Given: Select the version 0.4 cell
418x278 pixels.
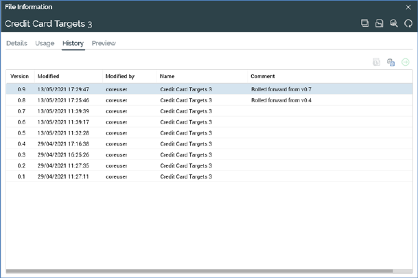Looking at the screenshot, I should click(x=21, y=144).
